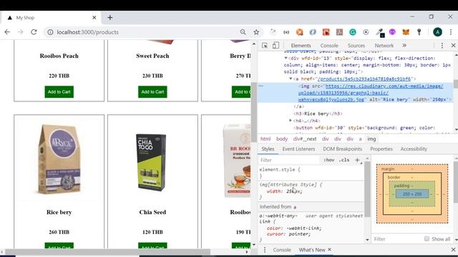Select the a breadcrumb in the DOM path
This screenshot has width=458, height=257.
tap(360, 139)
